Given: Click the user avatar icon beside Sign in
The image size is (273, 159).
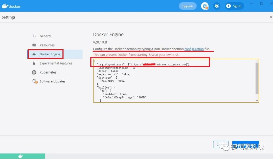Looking at the screenshot, I should [229, 6].
